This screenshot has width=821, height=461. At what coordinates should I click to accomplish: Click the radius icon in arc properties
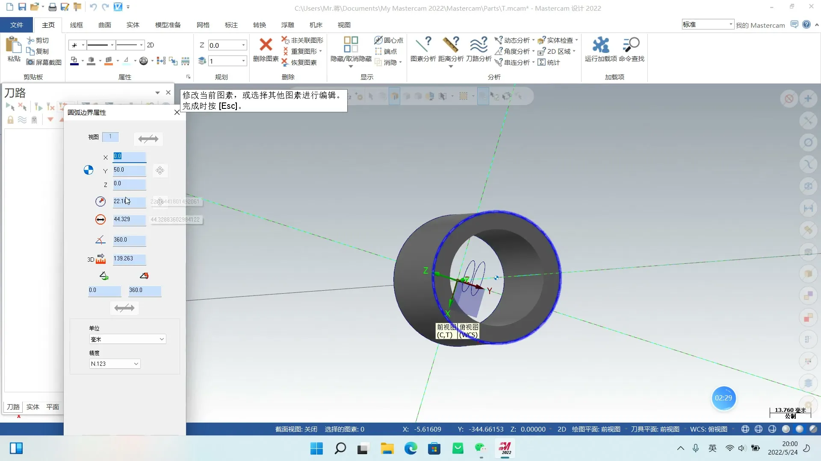pos(100,201)
